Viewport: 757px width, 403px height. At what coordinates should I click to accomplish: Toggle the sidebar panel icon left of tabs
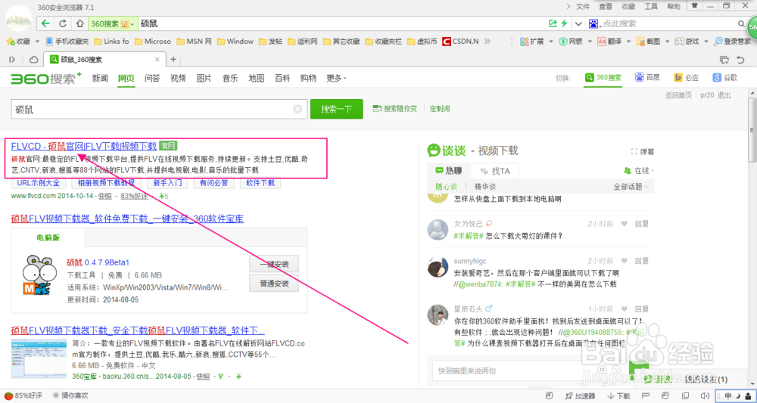point(13,59)
